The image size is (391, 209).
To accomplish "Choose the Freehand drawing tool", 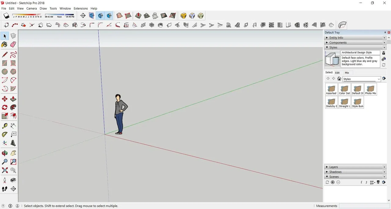I will click(x=13, y=55).
